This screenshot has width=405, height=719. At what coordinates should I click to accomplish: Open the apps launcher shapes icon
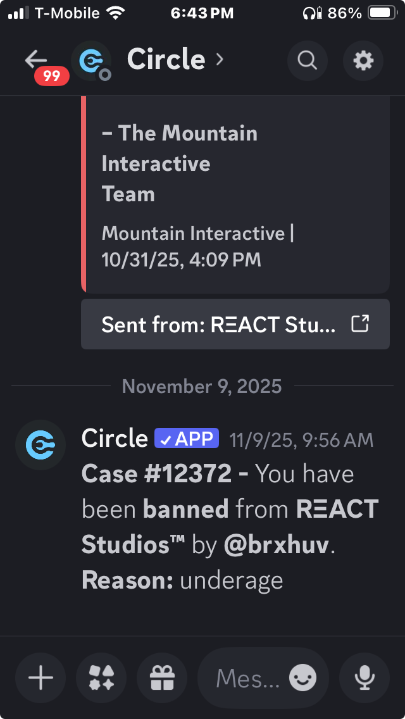coord(101,678)
